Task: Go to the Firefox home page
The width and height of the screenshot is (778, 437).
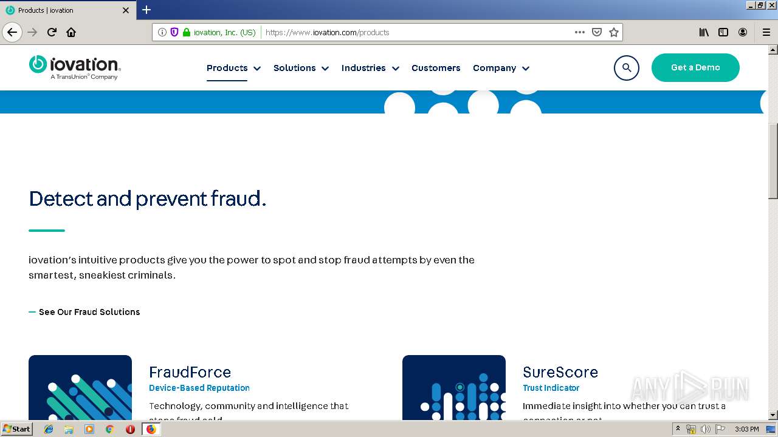Action: coord(71,32)
